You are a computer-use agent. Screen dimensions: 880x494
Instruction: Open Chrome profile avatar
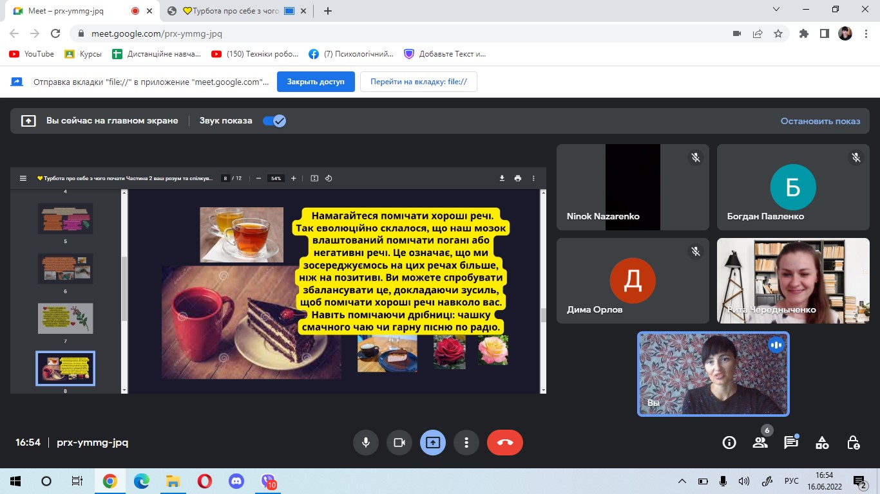tap(845, 33)
